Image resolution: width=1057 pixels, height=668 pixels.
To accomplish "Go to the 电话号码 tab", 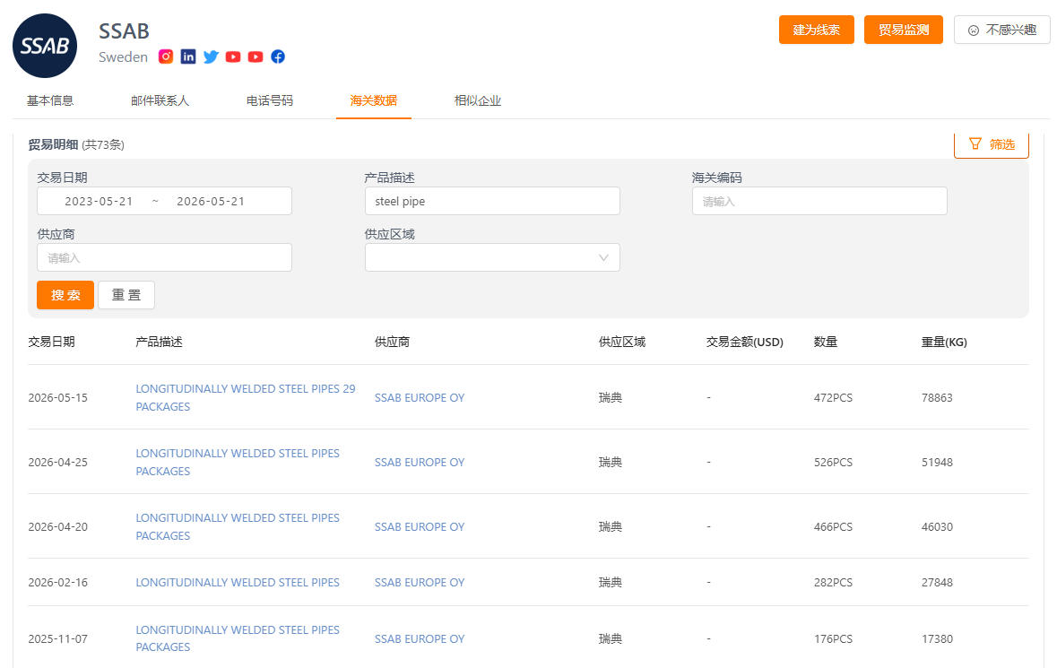I will (270, 100).
